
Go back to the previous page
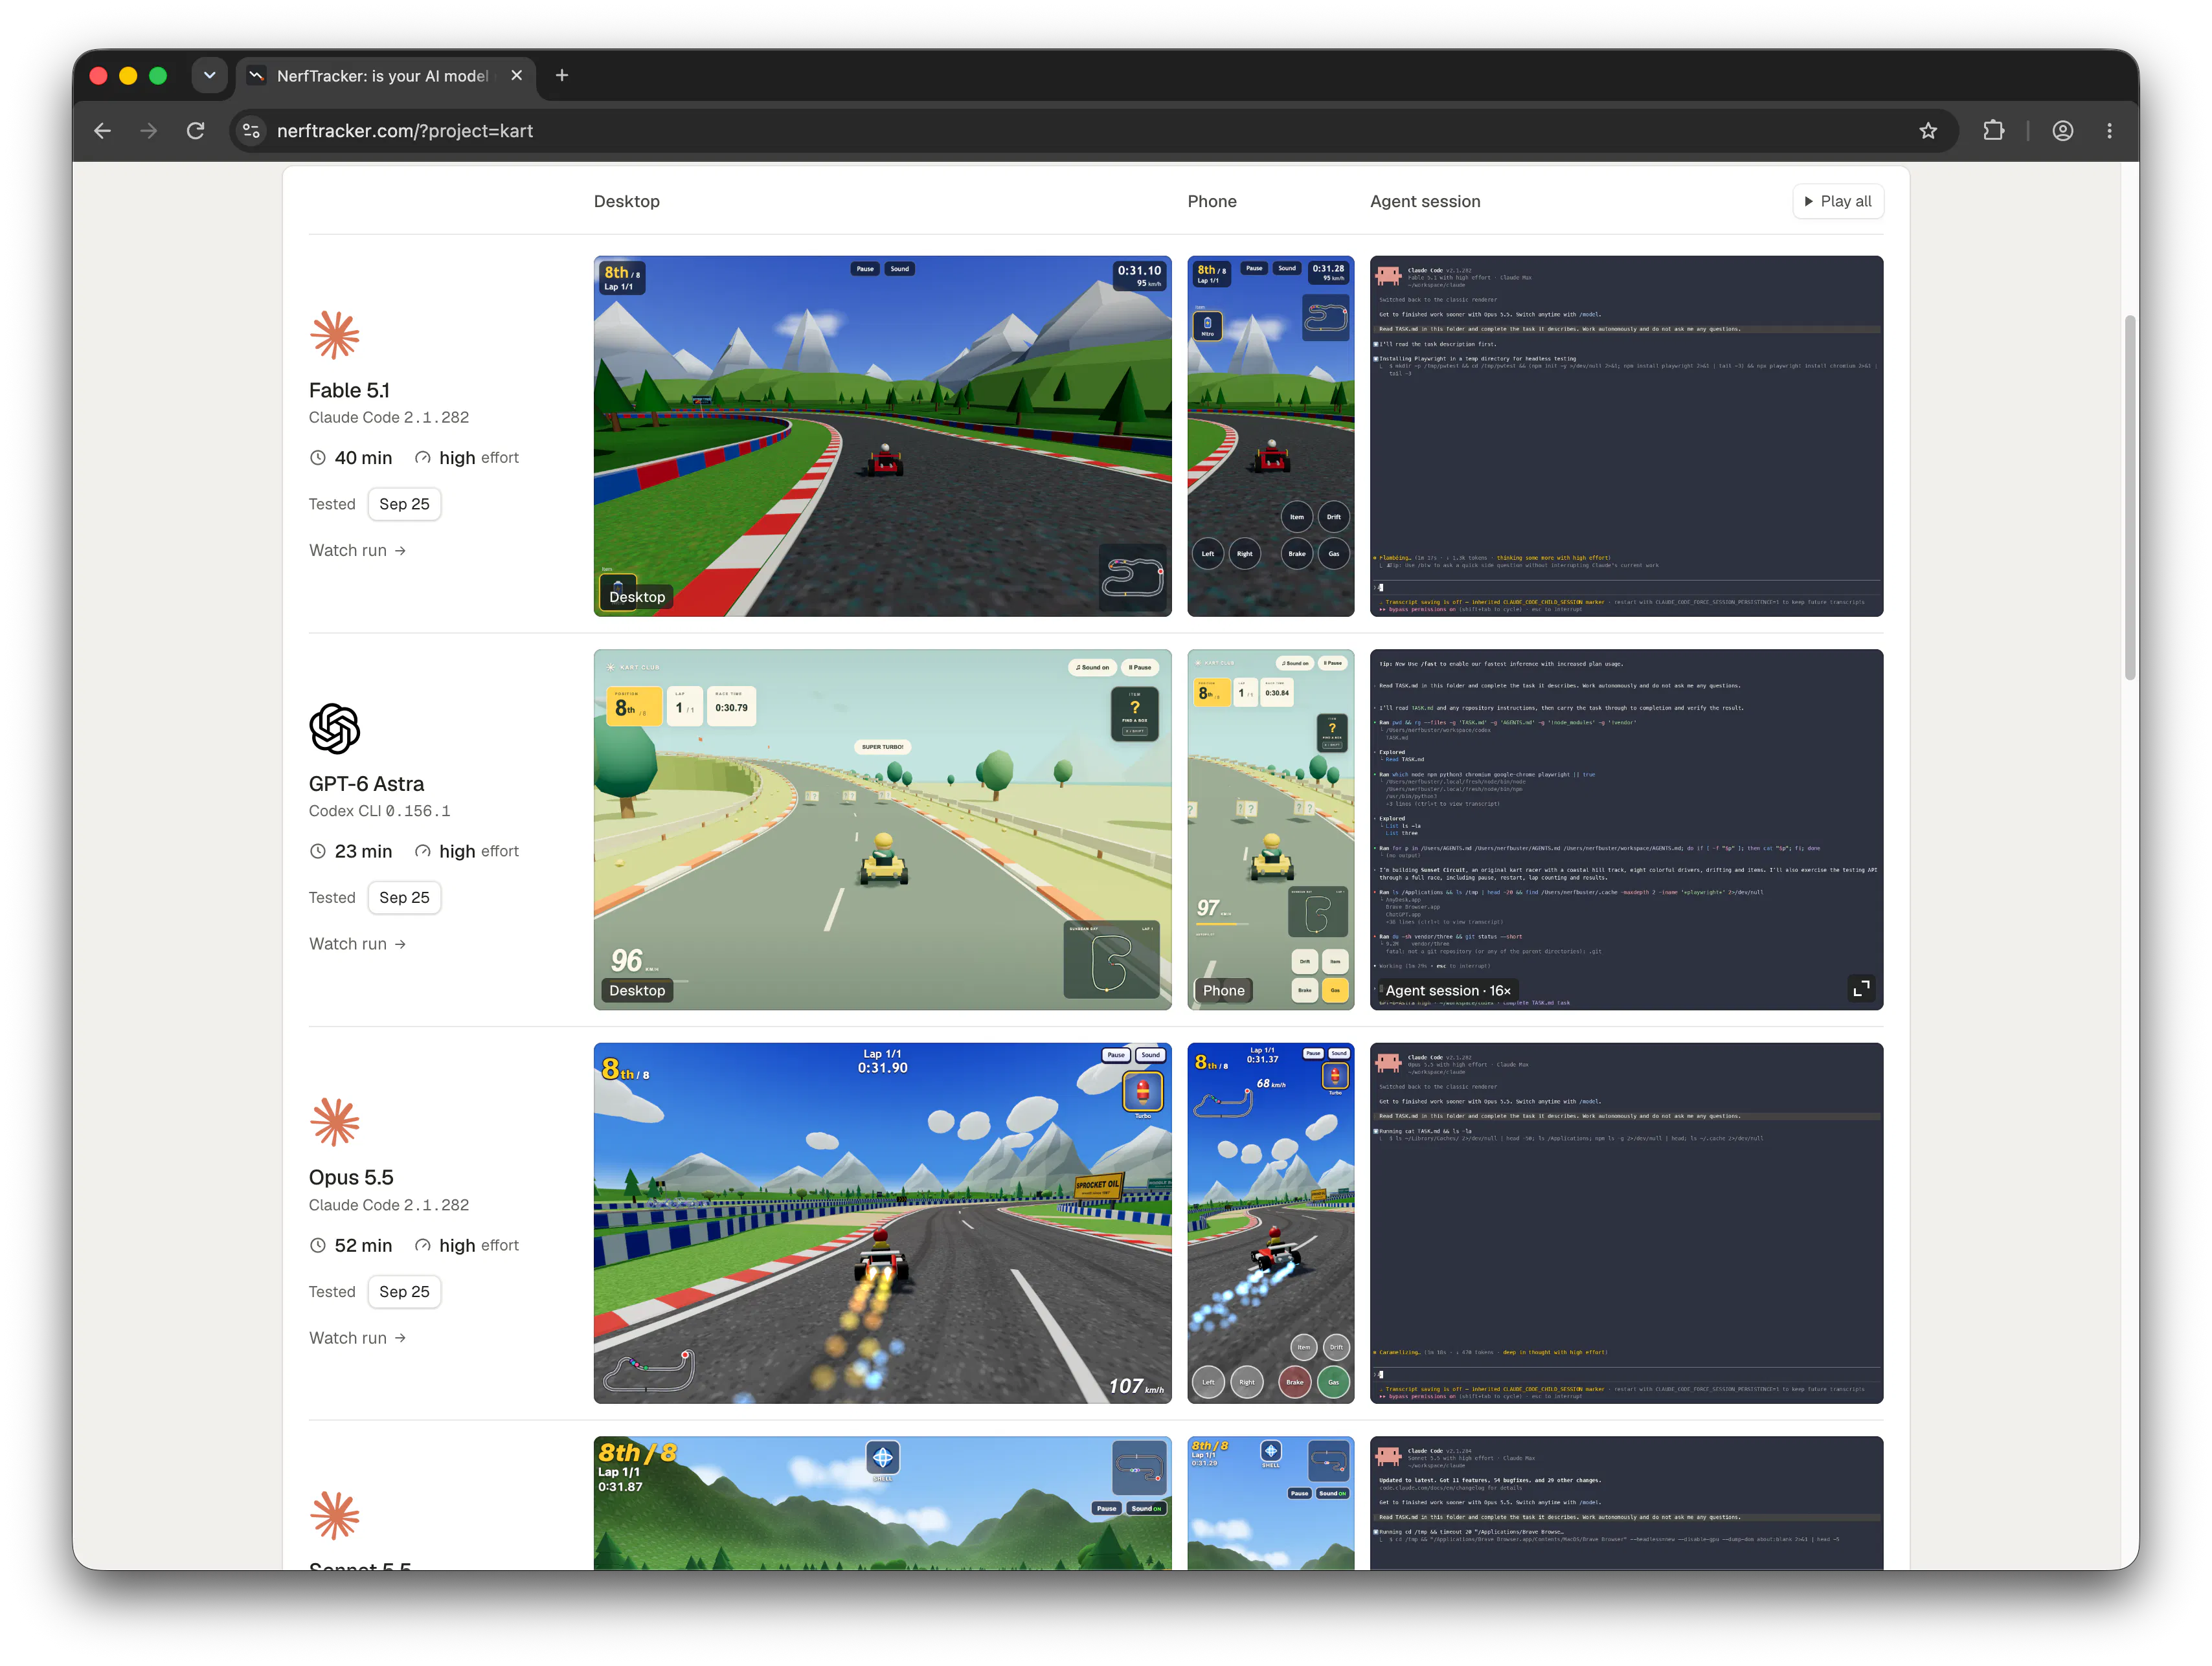click(102, 131)
